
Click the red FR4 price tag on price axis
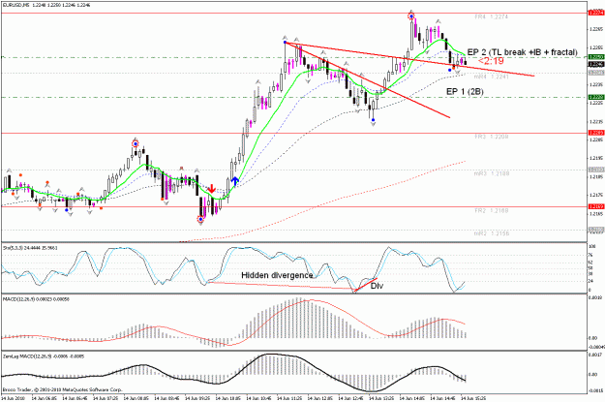[x=596, y=13]
